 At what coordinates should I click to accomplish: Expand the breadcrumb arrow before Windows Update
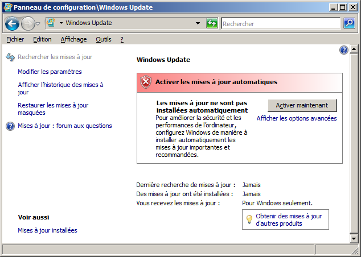point(61,23)
